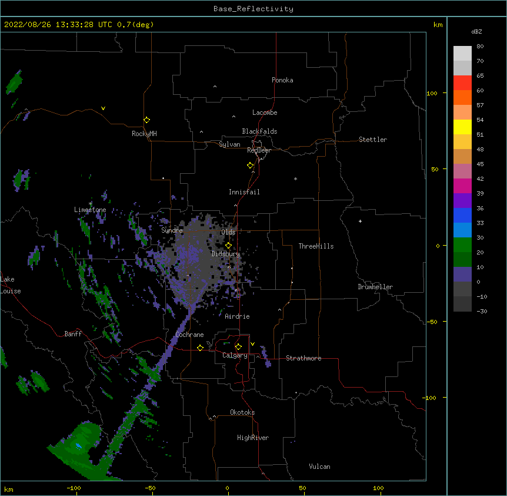Click the Base_Reflectivity title

click(253, 9)
